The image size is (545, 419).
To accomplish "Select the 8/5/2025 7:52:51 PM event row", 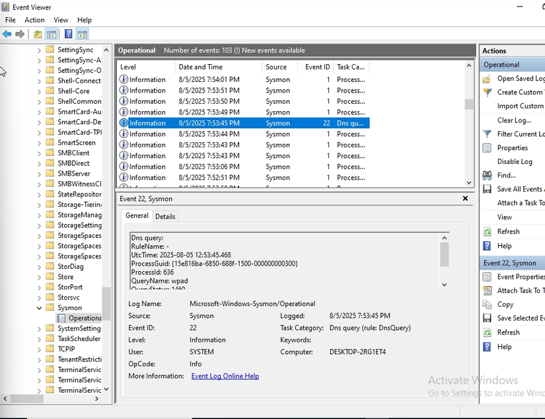I will pos(244,177).
